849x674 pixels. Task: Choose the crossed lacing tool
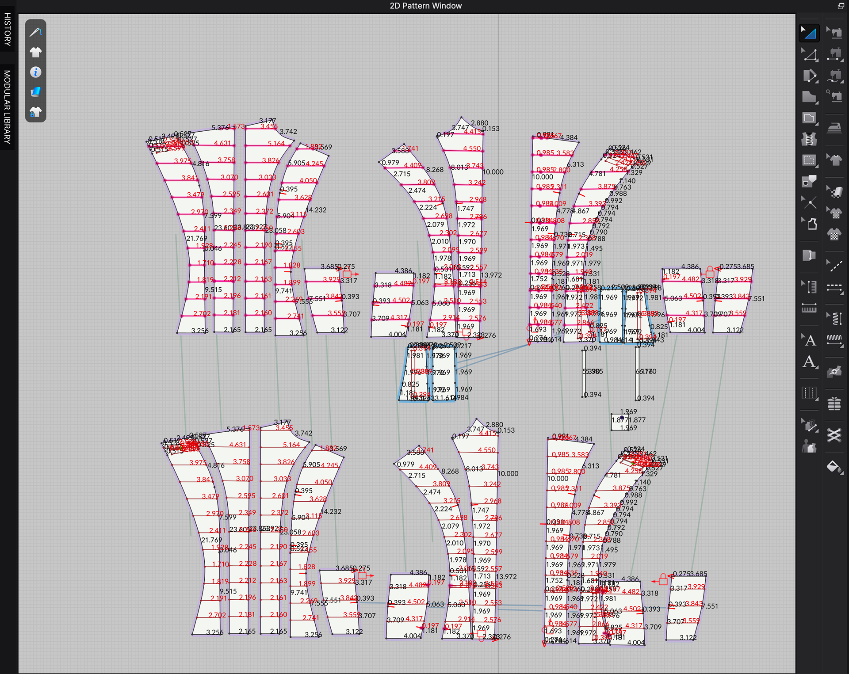(834, 435)
